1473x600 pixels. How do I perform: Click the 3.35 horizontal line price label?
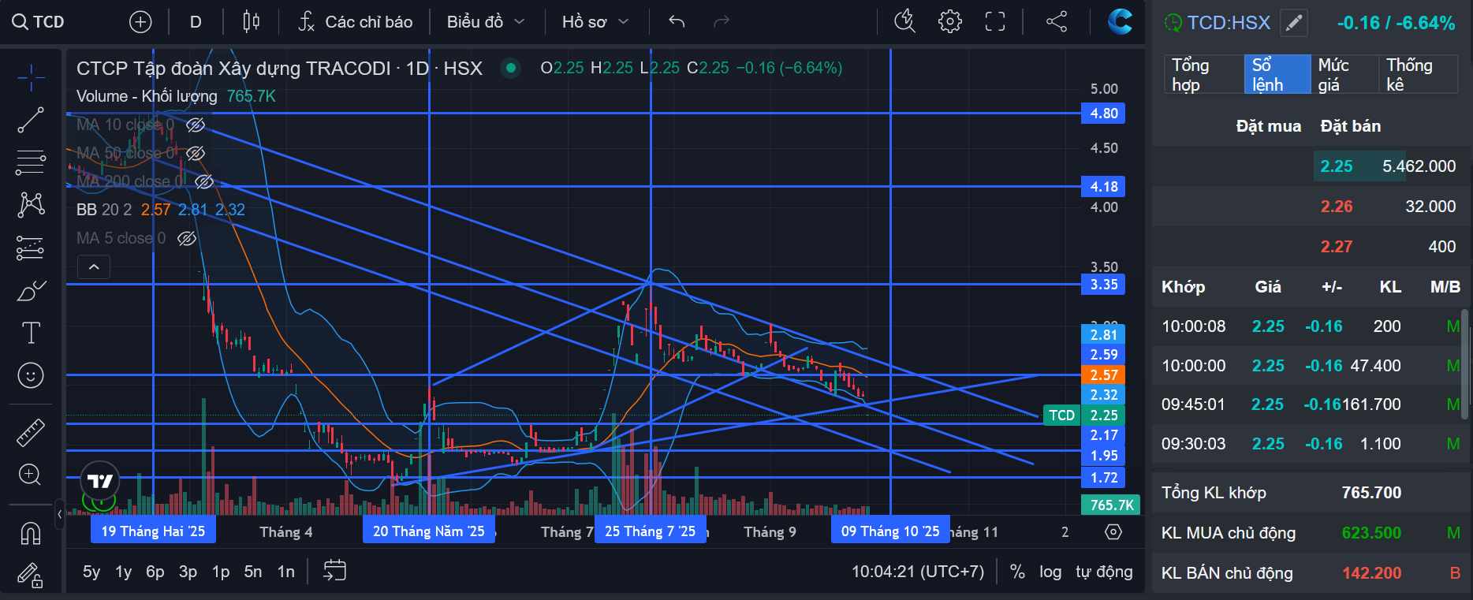tap(1103, 285)
